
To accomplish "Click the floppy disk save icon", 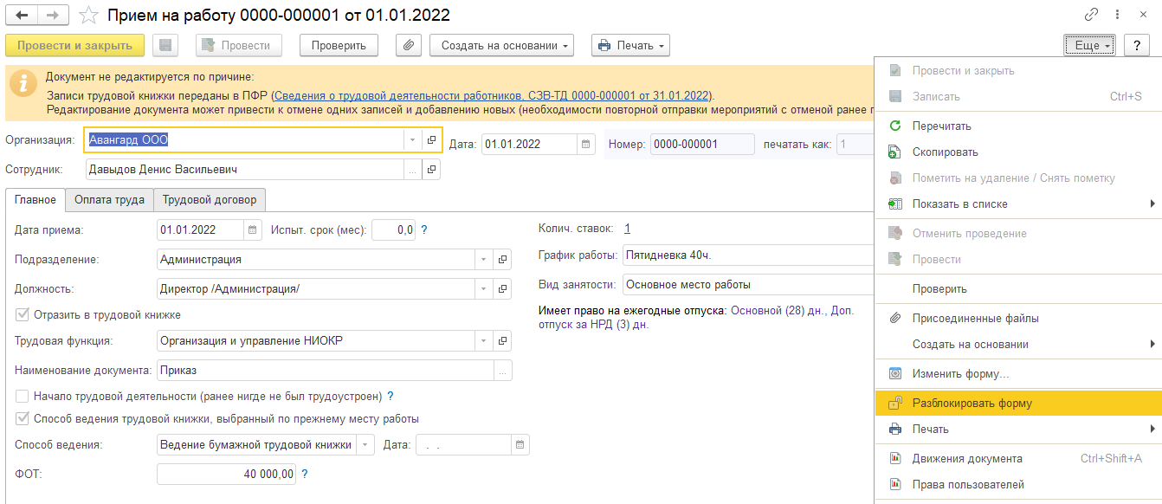I will [x=165, y=45].
